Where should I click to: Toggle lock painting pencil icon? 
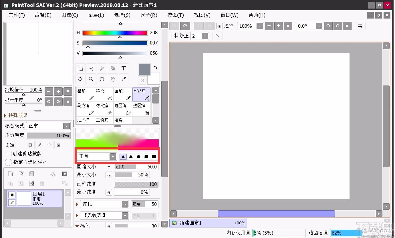pos(39,145)
